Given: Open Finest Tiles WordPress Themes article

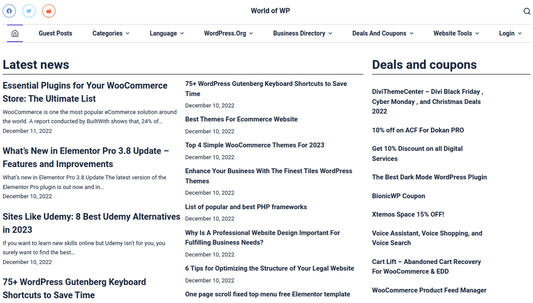Looking at the screenshot, I should [x=269, y=176].
